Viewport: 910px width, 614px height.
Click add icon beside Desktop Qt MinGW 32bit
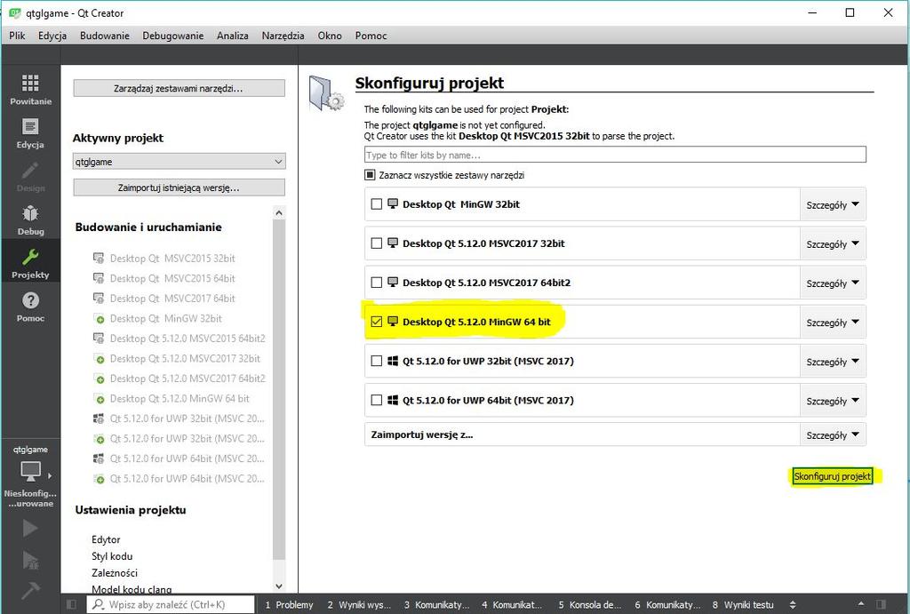(100, 319)
